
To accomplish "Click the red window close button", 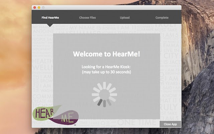I will pyautogui.click(x=35, y=7).
